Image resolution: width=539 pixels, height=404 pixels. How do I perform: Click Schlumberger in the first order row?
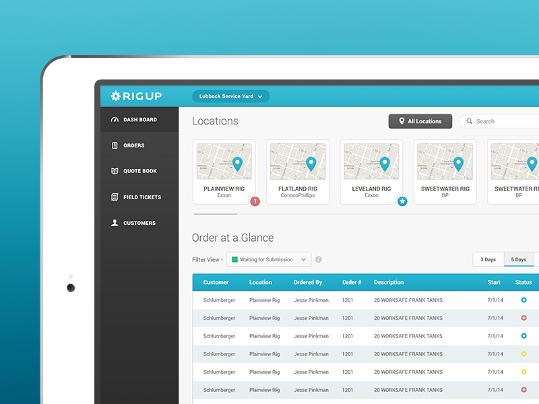[219, 300]
